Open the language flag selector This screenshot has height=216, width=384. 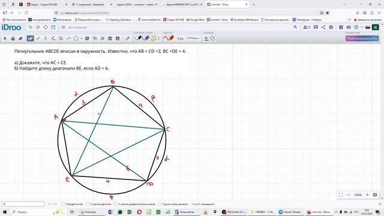pyautogui.click(x=368, y=28)
